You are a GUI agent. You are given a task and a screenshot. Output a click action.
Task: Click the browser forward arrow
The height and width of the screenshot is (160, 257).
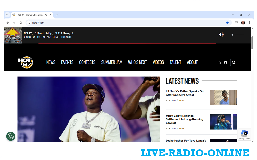[x=14, y=23]
